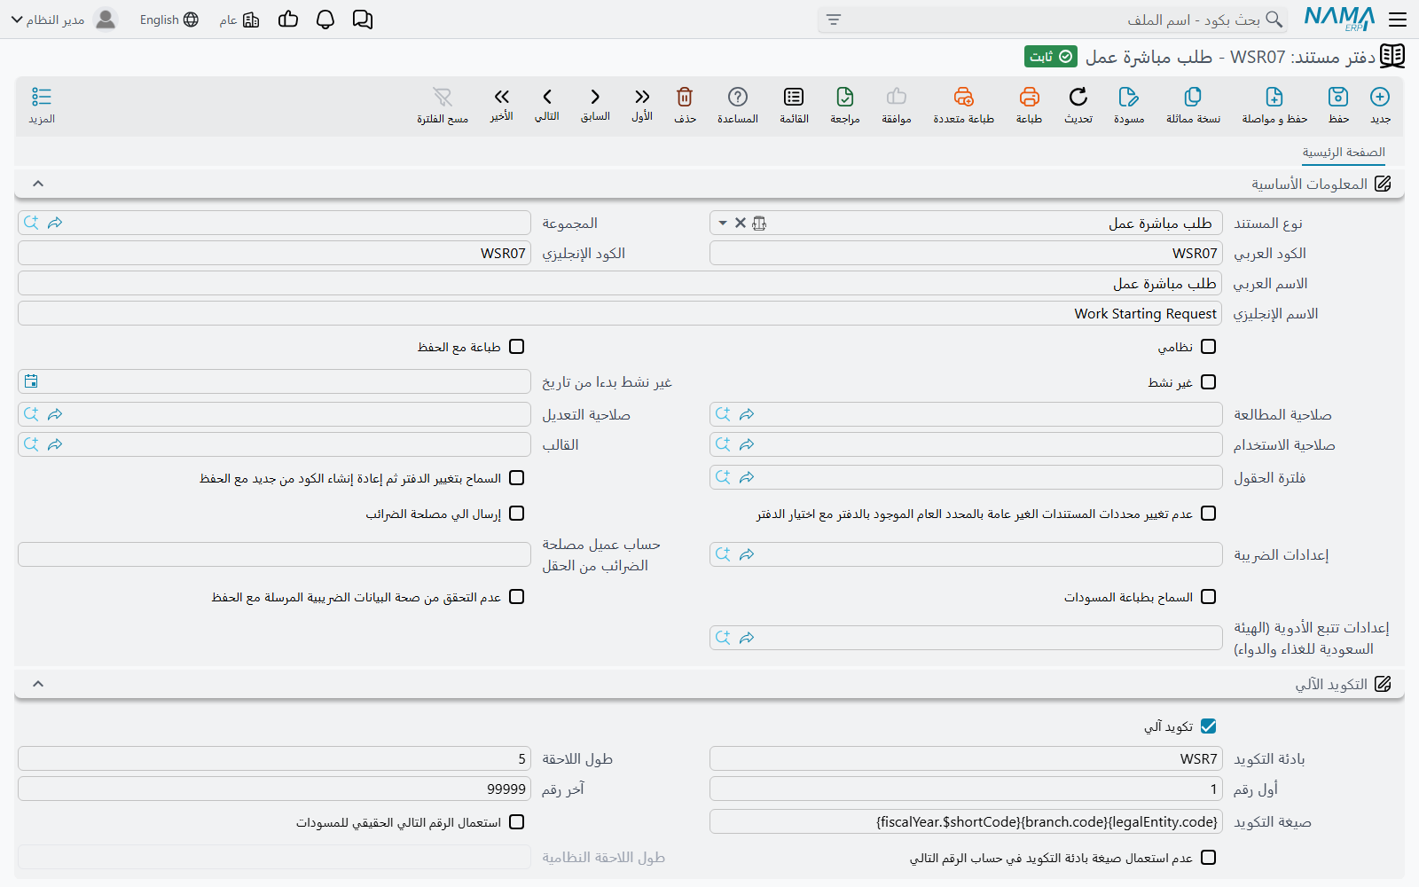The height and width of the screenshot is (887, 1419).
Task: Click the Save (حفظ) toolbar icon
Action: click(1338, 97)
